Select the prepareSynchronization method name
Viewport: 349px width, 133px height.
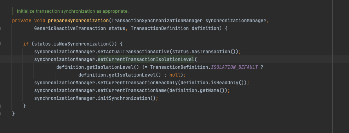point(78,21)
